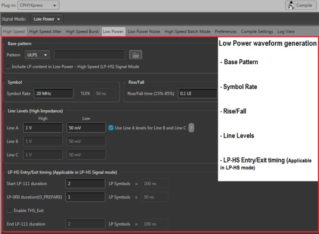Click the Symbol Rate 20 MHz field

click(x=54, y=93)
